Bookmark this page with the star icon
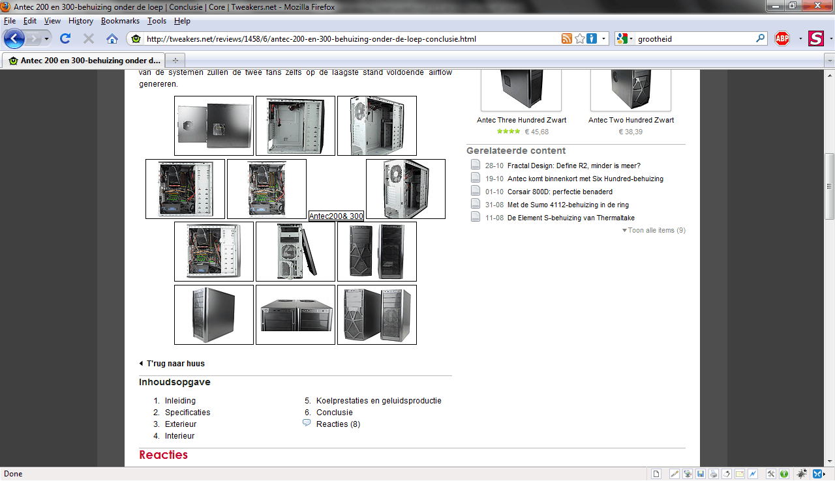835x481 pixels. point(579,39)
